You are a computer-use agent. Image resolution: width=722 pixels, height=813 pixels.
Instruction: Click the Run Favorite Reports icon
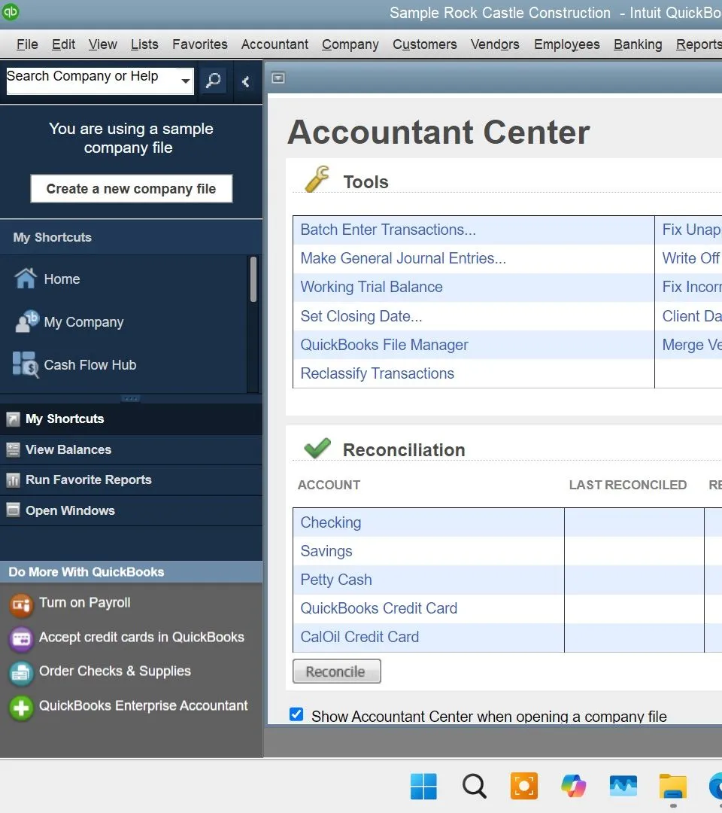click(13, 480)
